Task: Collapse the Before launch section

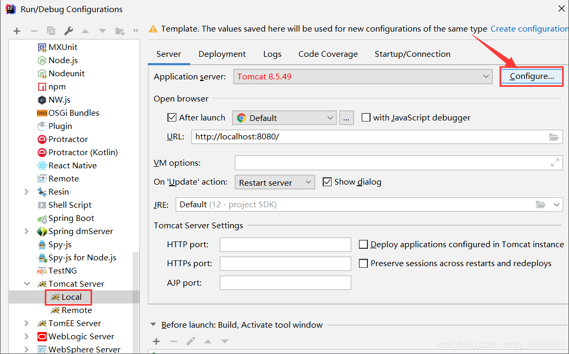Action: pos(154,325)
